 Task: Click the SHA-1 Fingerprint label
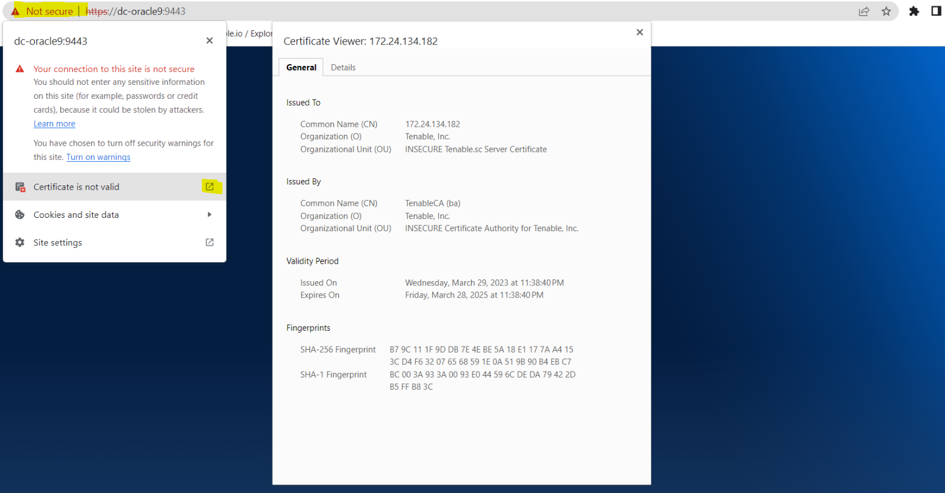coord(333,375)
